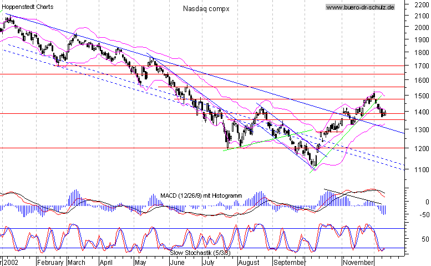
Task: Click the Slow Stochastik (5/3/3) label
Action: pyautogui.click(x=200, y=253)
